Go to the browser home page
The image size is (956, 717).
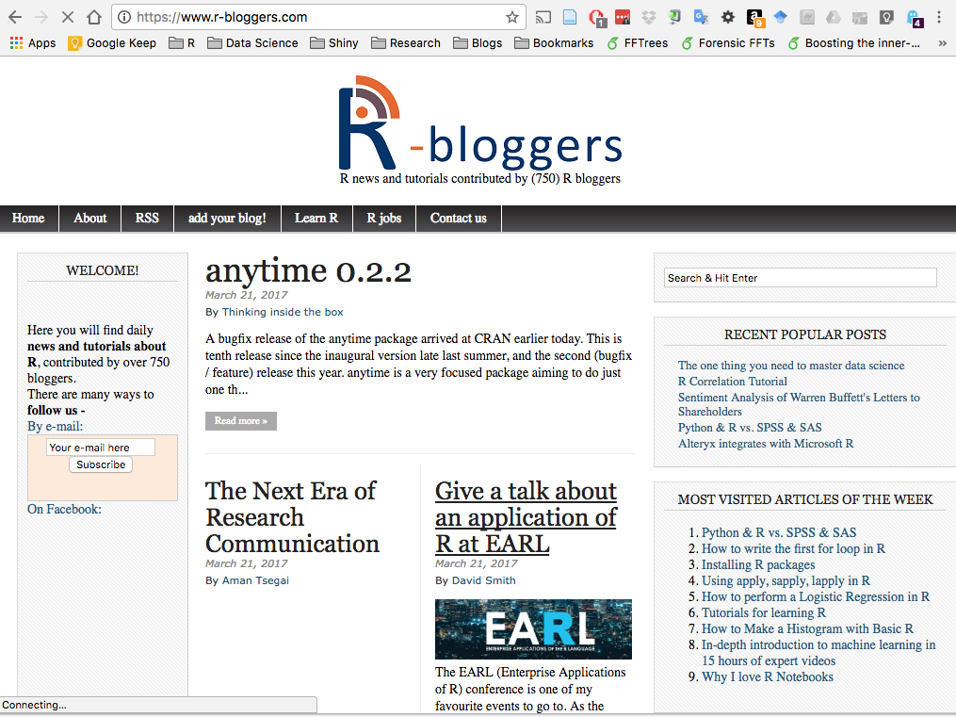tap(94, 17)
